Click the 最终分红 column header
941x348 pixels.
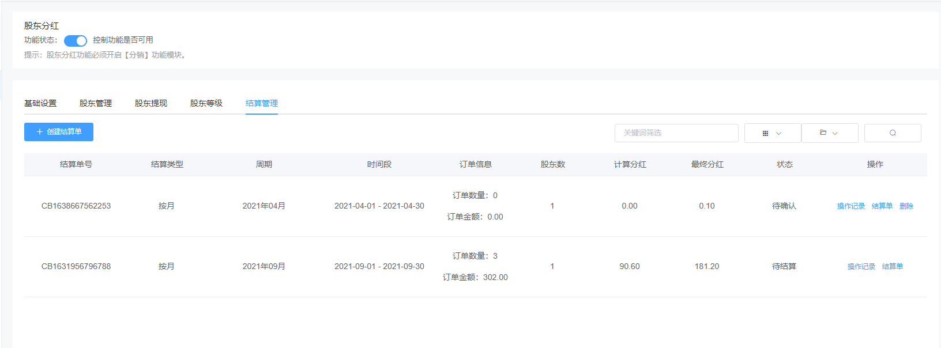click(707, 164)
